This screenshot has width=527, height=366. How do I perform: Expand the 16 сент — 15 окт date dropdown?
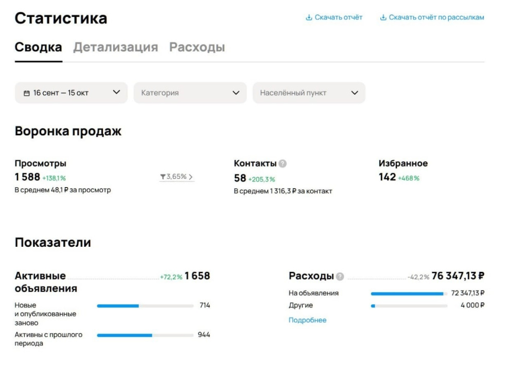71,93
